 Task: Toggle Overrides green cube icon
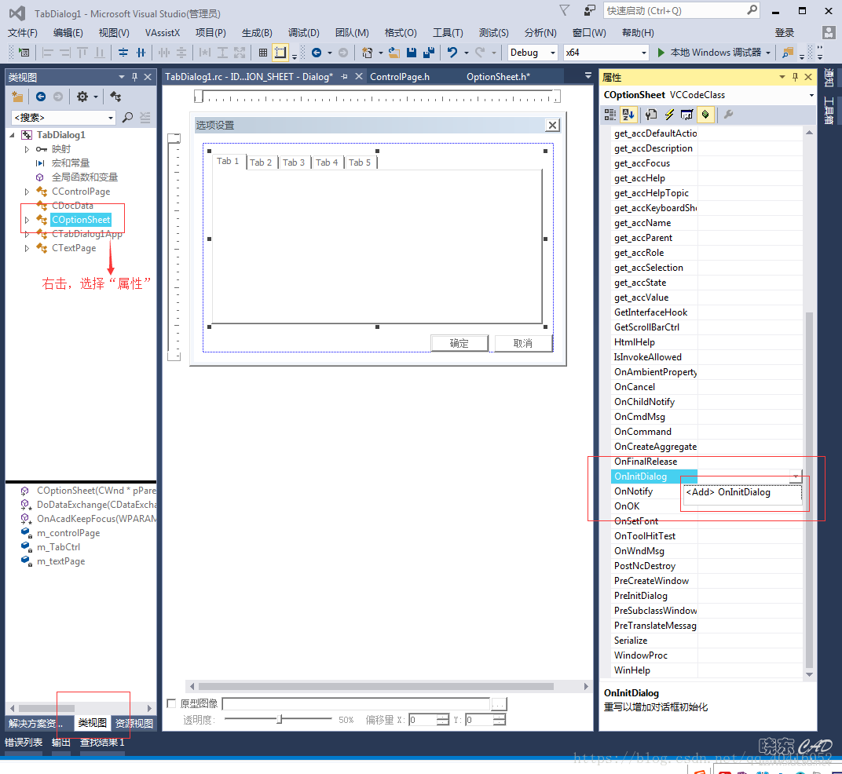[x=705, y=115]
